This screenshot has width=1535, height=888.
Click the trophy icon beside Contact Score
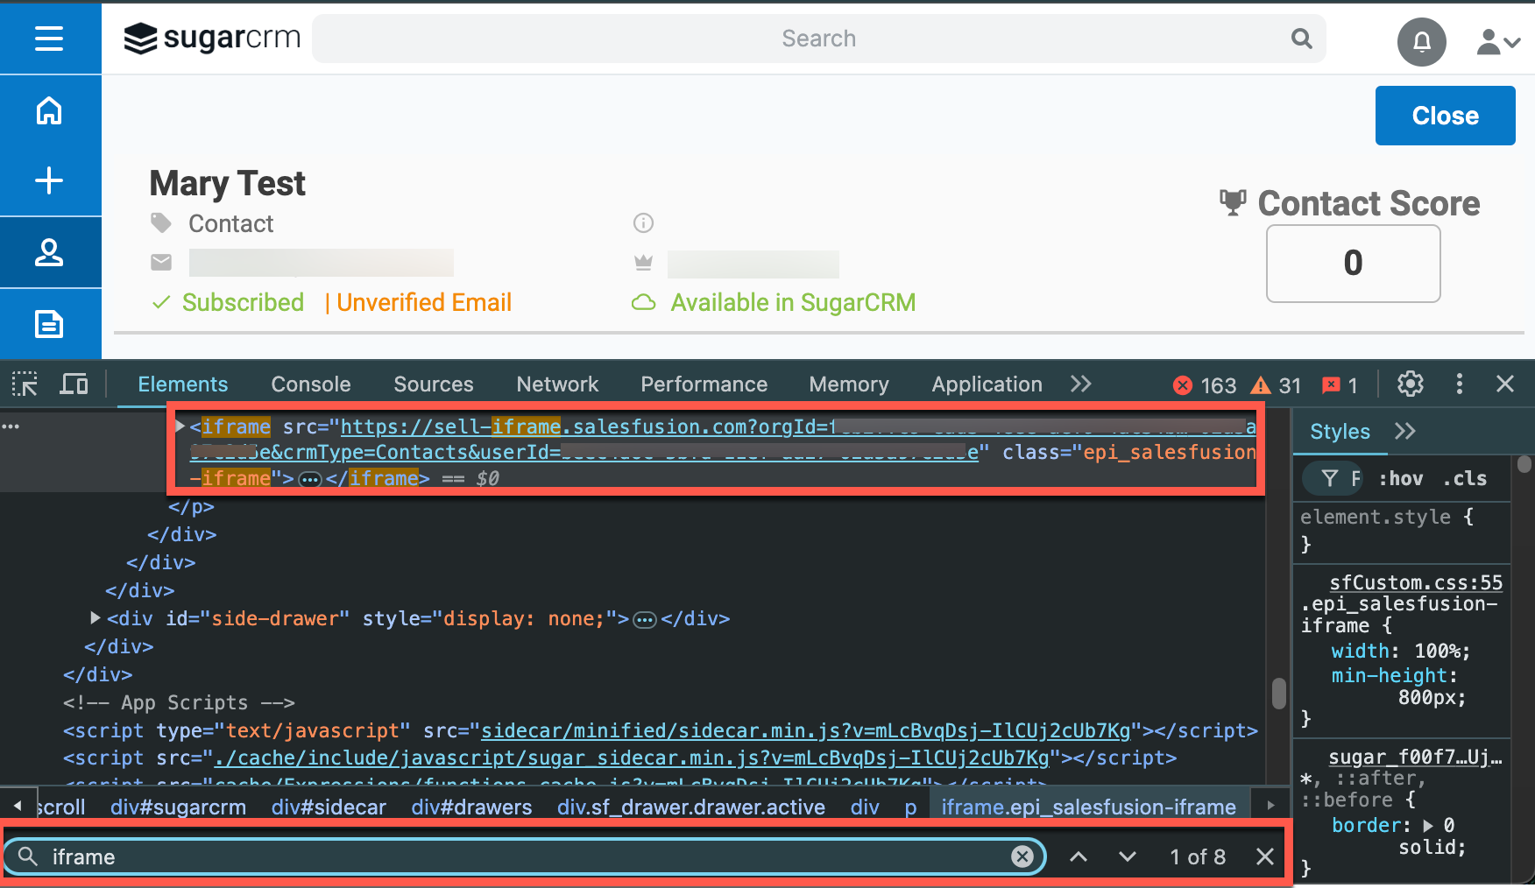1233,202
